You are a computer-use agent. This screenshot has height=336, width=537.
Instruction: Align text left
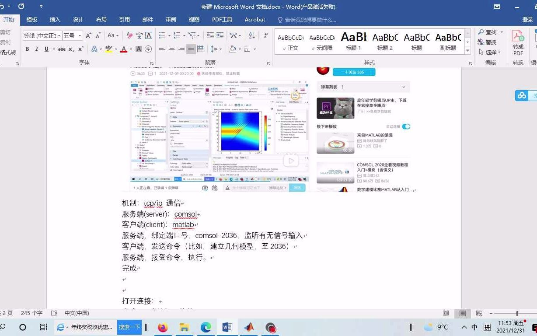click(162, 49)
